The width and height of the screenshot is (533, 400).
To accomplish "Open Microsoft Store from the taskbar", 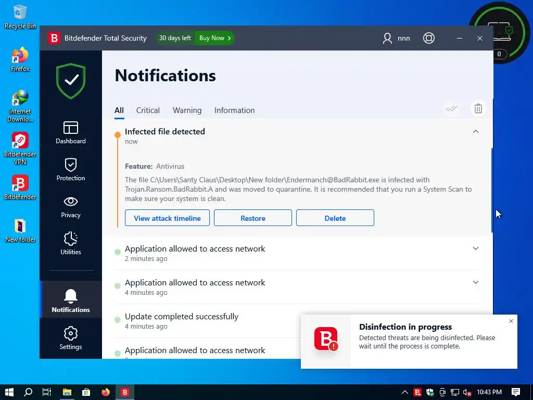I will point(86,392).
